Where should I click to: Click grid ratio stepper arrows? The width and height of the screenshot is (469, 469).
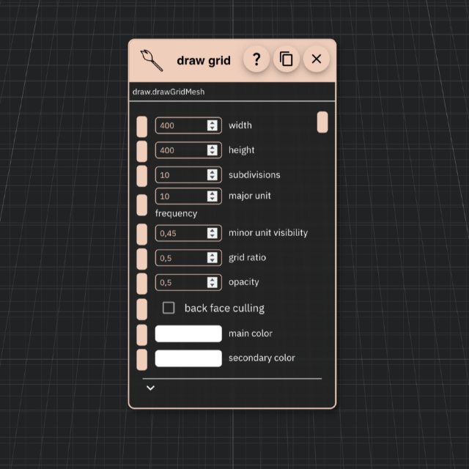coord(213,257)
